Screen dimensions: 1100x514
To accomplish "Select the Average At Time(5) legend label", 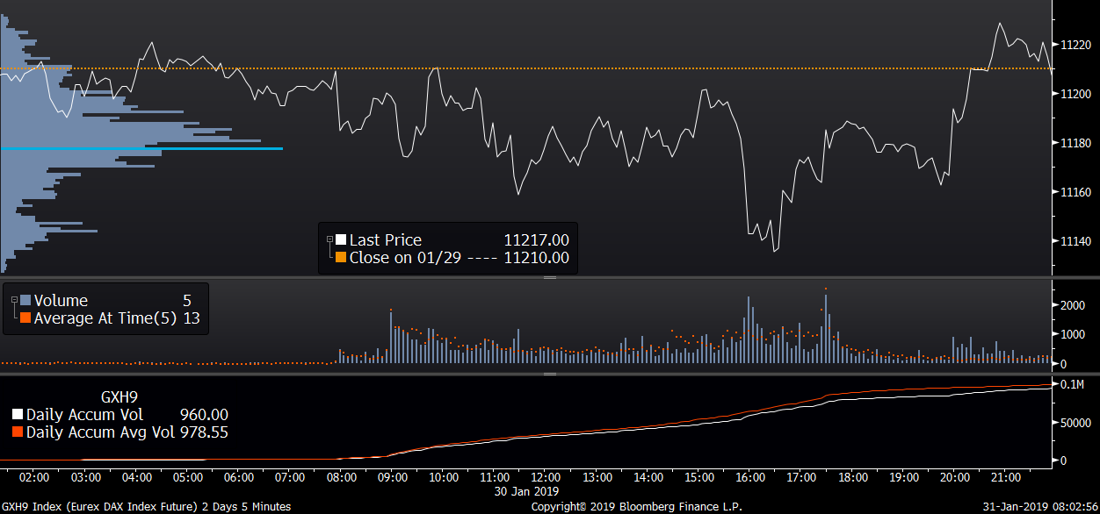I will pos(106,318).
